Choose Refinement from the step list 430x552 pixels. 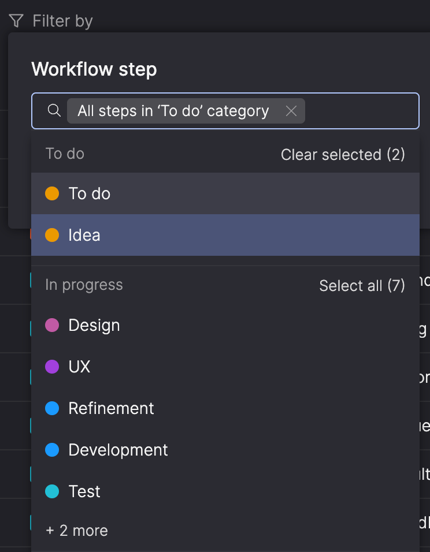click(111, 408)
